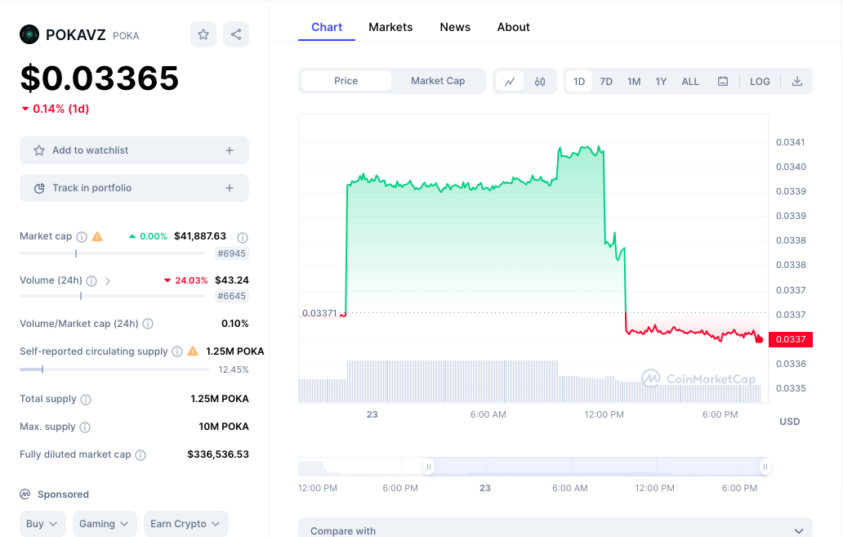Click info icon next to Max. supply
Screen dimensions: 843x537
tap(85, 427)
